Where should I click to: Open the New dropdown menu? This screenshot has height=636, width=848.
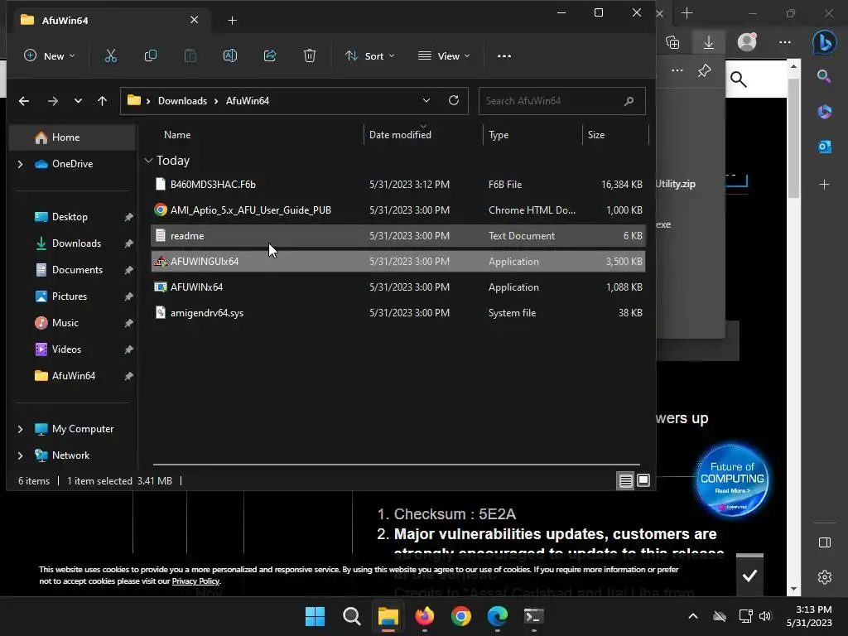[x=50, y=55]
